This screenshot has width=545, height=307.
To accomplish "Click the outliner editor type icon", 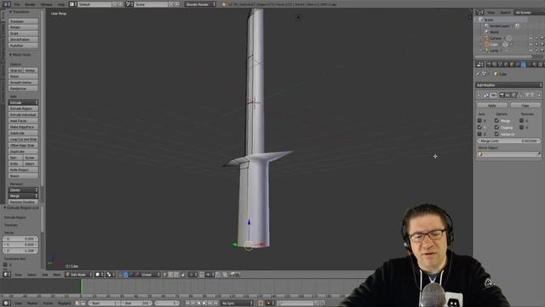I will [x=479, y=12].
